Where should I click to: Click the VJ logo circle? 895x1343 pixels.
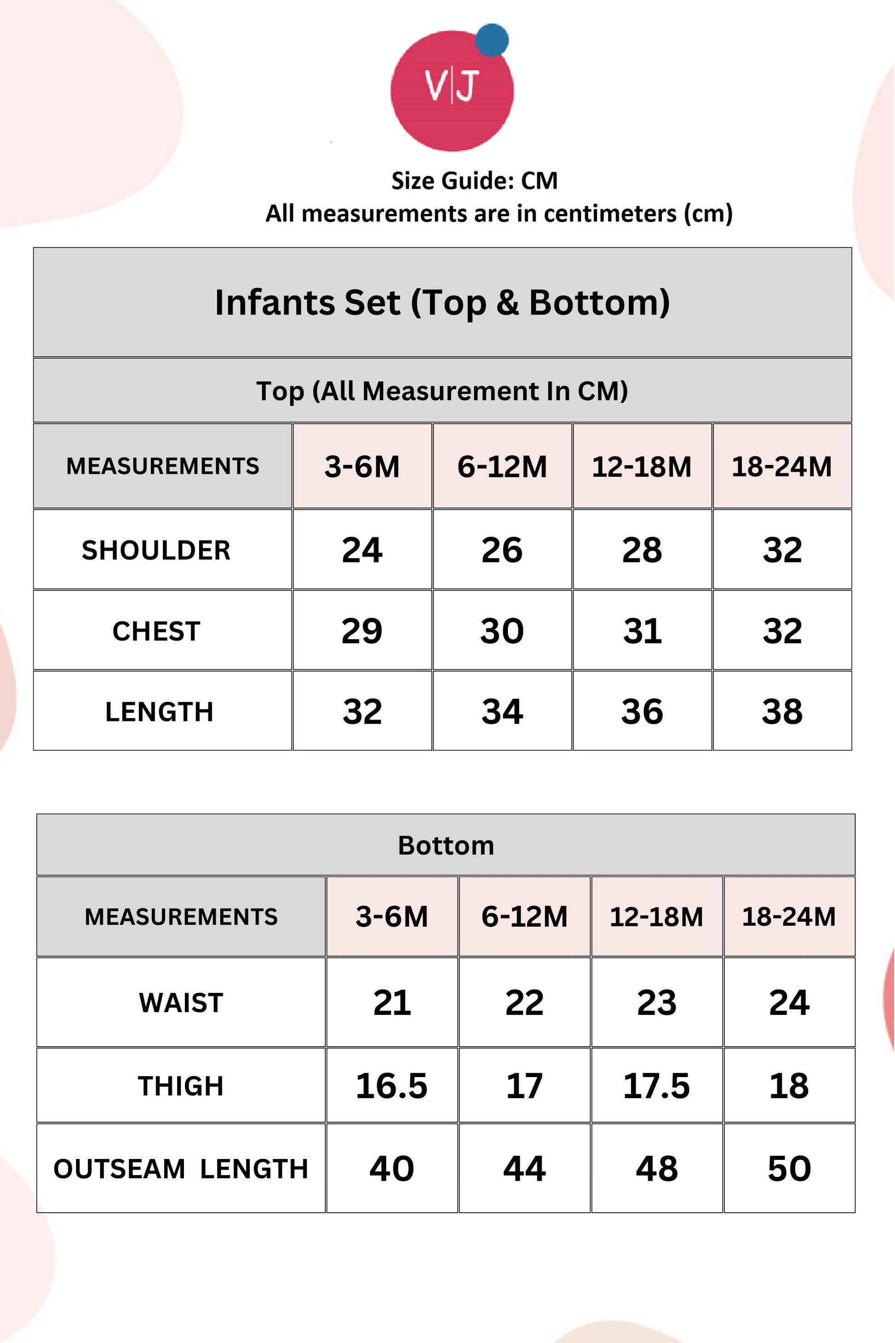(452, 92)
